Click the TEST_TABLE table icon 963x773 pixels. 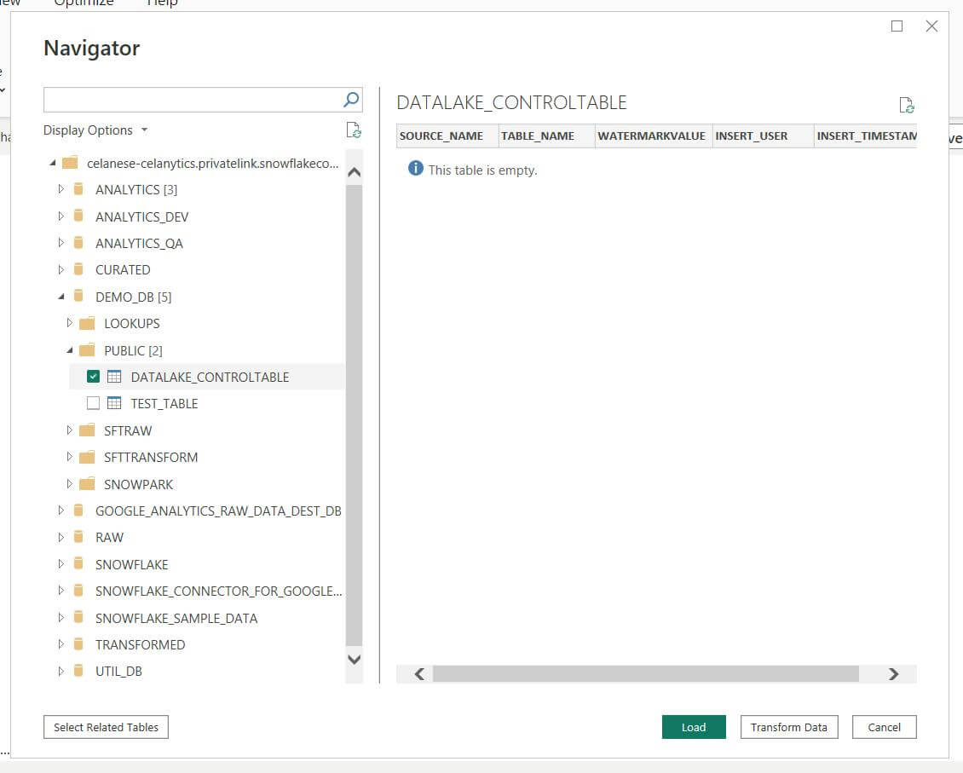click(114, 403)
